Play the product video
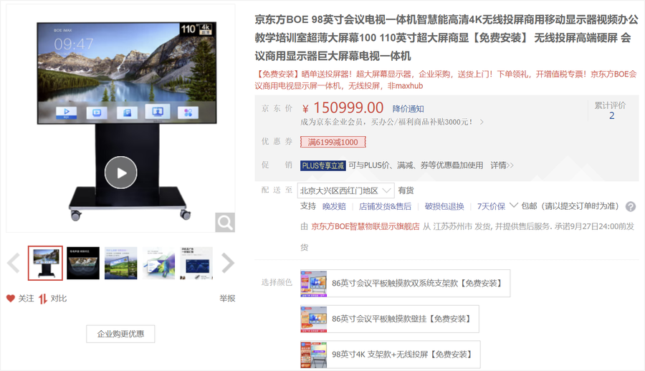 pos(121,173)
